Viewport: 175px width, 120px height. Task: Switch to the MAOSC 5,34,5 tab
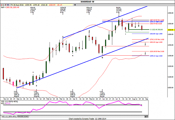[x=23, y=117]
